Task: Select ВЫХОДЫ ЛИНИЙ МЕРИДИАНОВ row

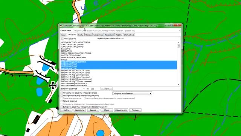Action: coord(119,83)
